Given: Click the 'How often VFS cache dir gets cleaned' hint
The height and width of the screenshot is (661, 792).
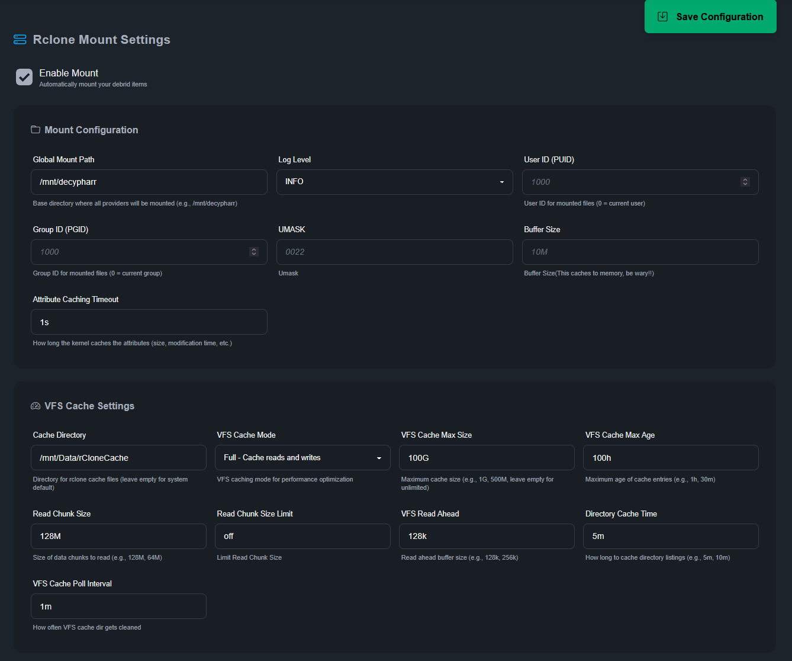Looking at the screenshot, I should (x=87, y=627).
